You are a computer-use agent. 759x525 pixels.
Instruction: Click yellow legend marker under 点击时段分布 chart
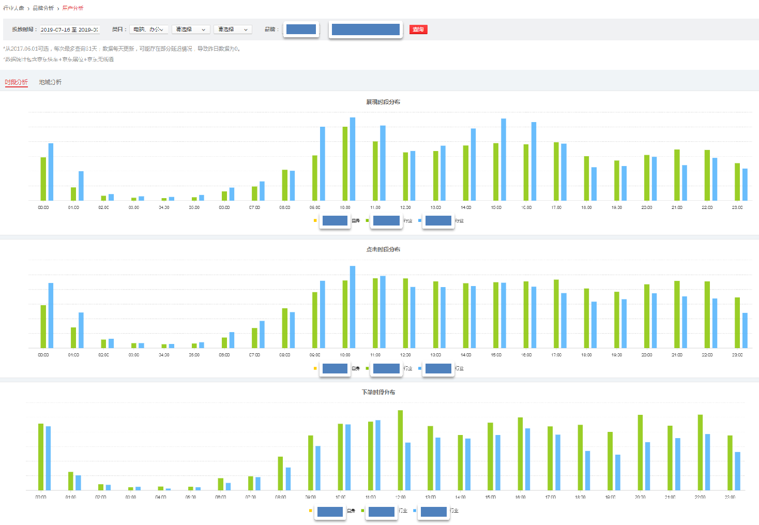click(315, 368)
